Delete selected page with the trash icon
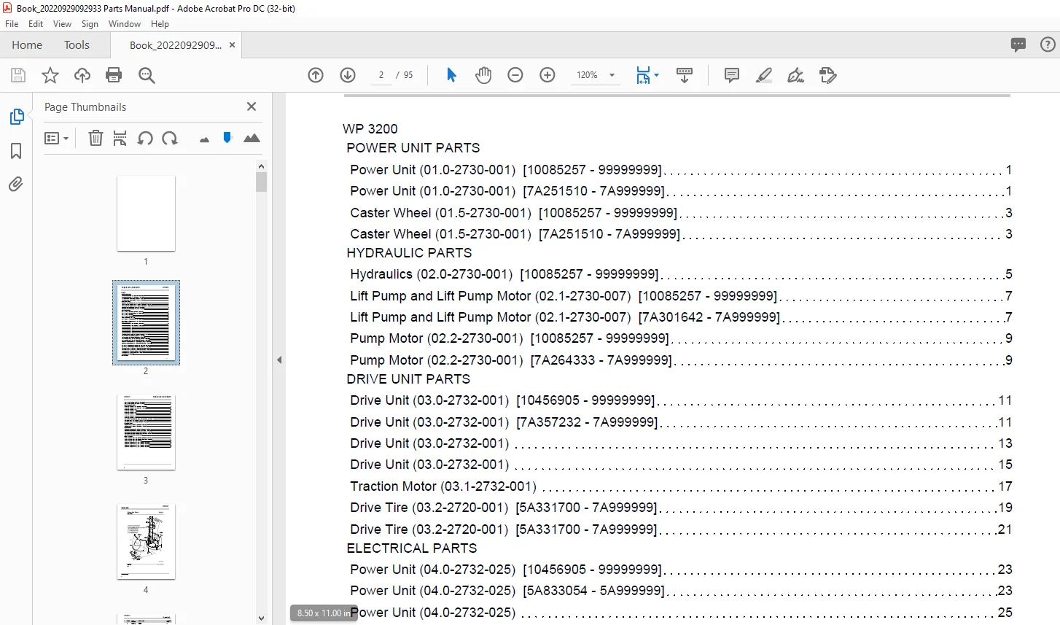 (x=96, y=138)
